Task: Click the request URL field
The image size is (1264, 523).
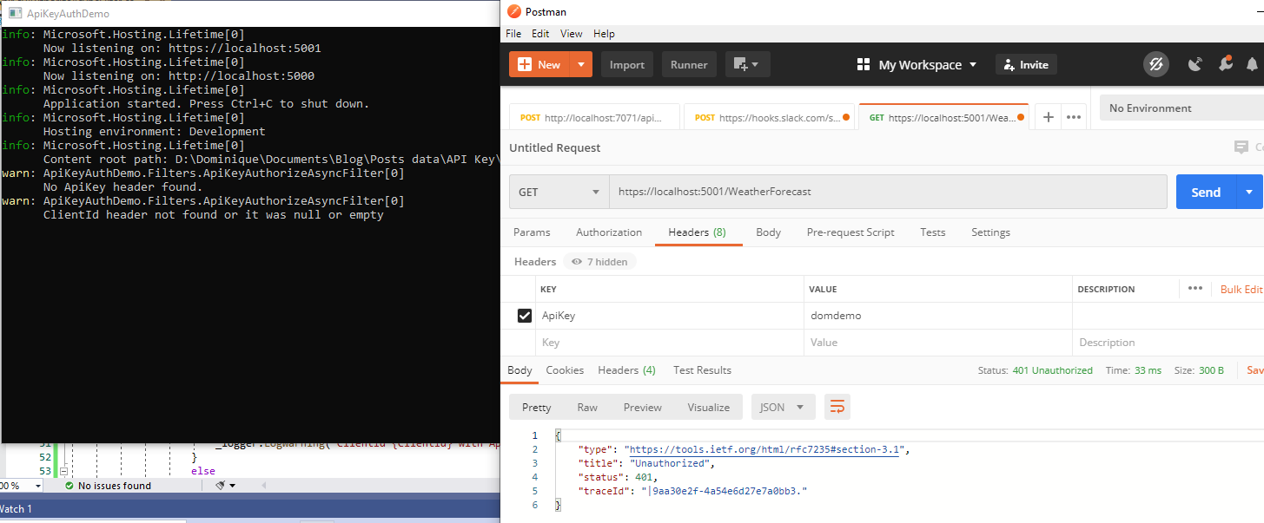Action: coord(888,192)
